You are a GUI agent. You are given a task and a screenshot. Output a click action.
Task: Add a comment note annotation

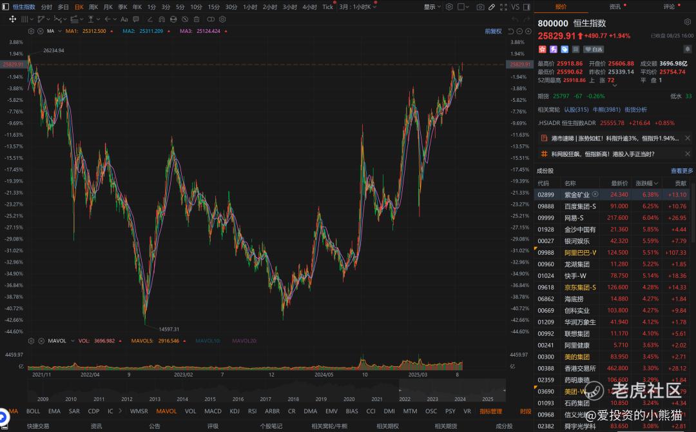(x=136, y=19)
